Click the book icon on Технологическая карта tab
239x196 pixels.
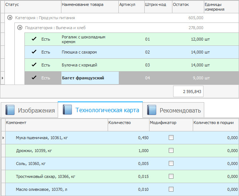[x=67, y=110]
